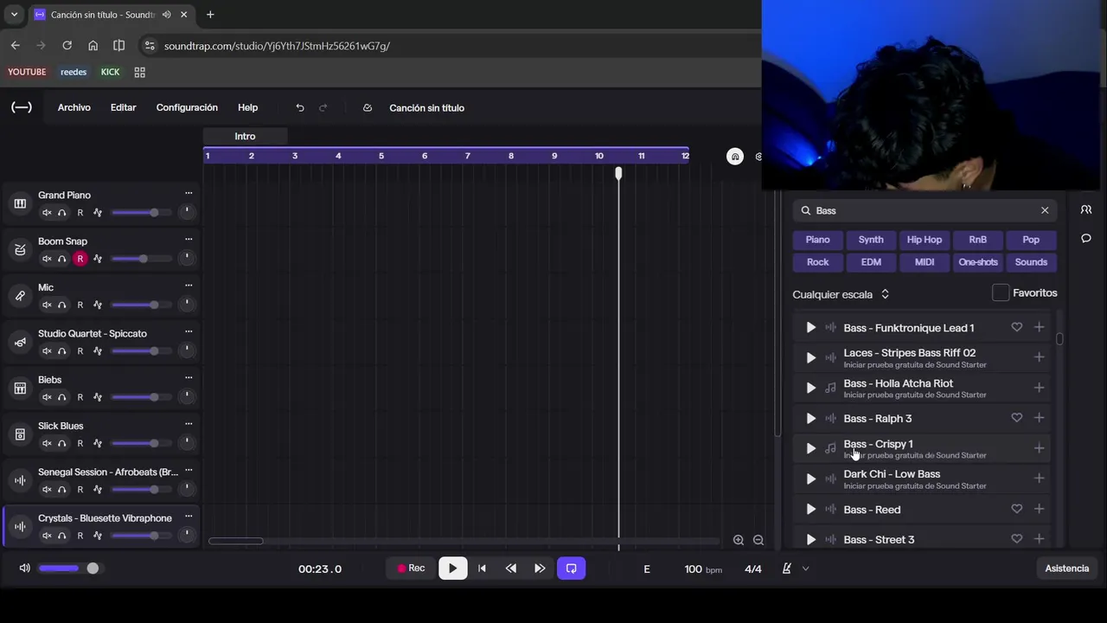Click the Slick Blues track icon
This screenshot has width=1107, height=623.
[20, 434]
